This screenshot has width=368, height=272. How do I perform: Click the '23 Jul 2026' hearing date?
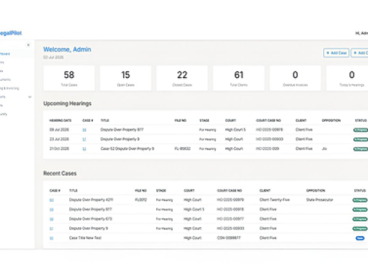click(x=59, y=139)
